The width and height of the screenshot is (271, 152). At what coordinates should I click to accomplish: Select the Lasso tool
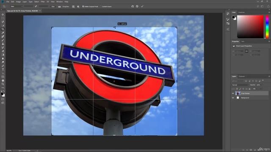[x=3, y=22]
